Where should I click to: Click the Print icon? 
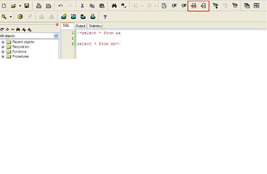(39, 6)
